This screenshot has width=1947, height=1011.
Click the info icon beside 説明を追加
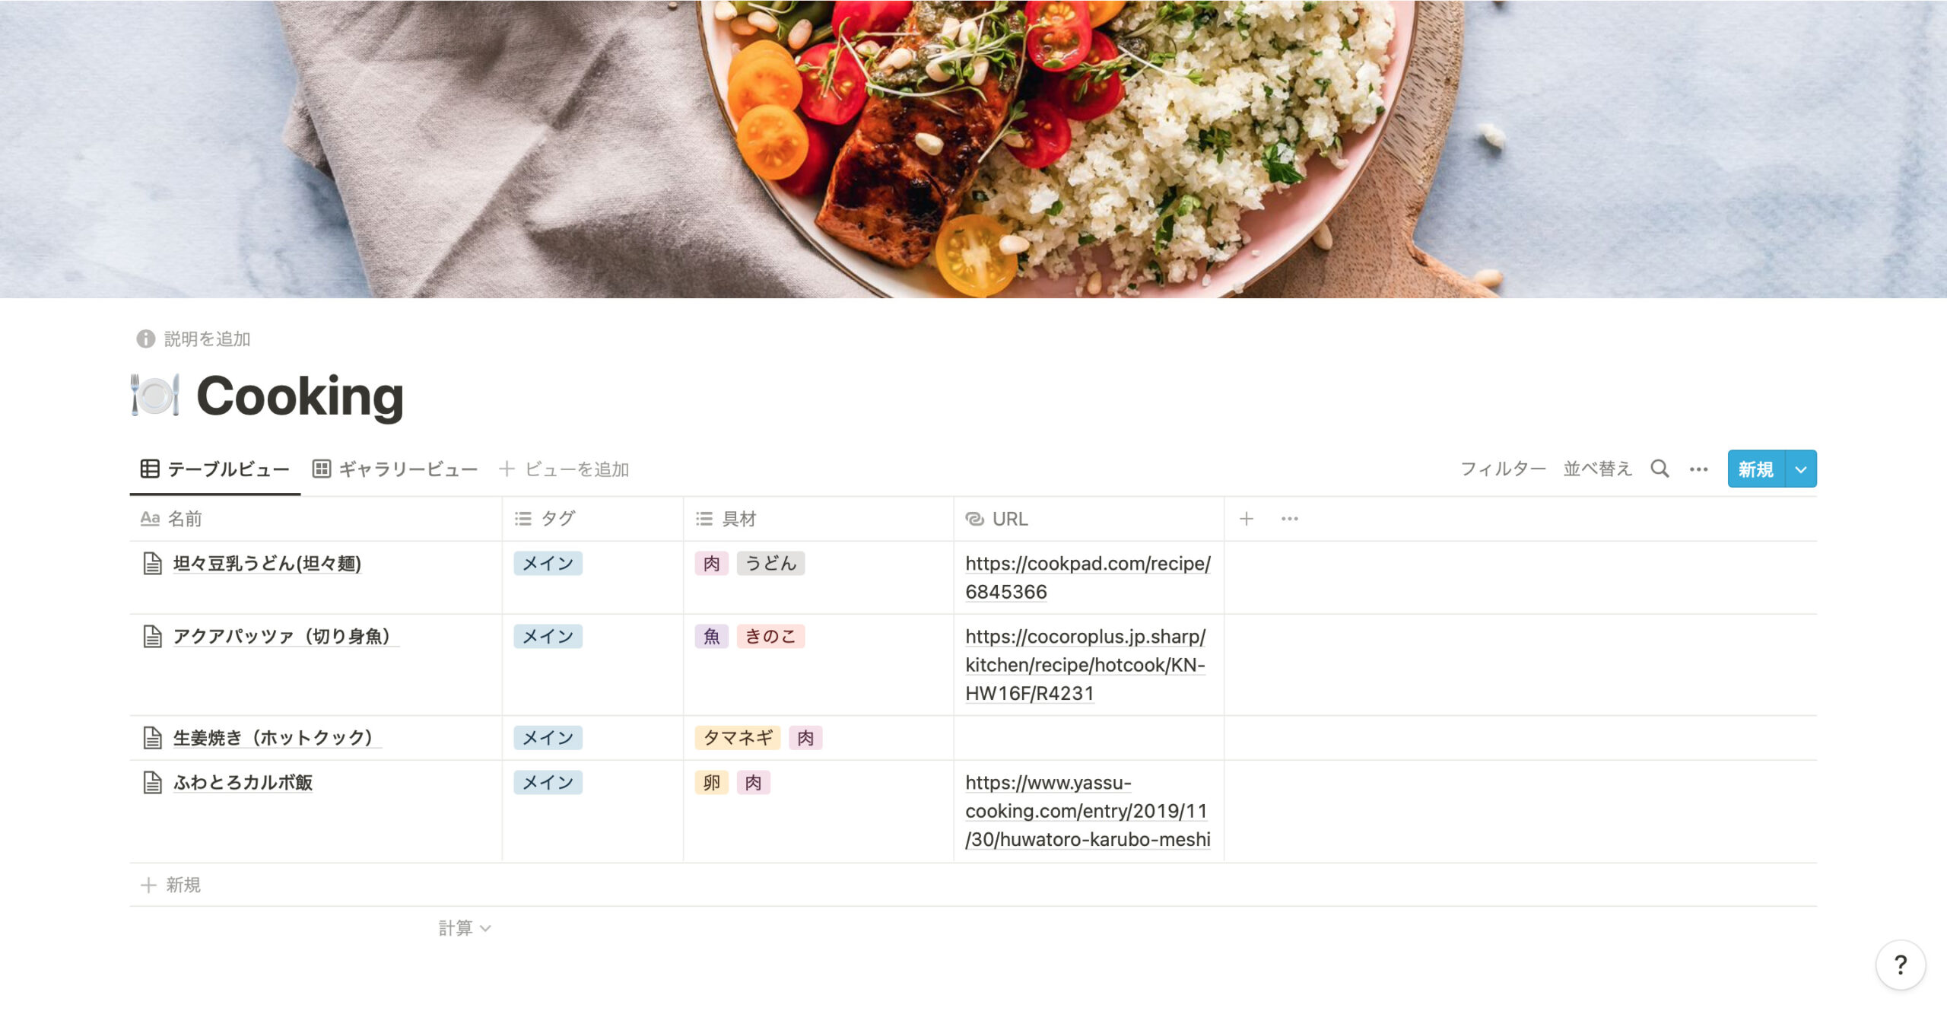145,339
